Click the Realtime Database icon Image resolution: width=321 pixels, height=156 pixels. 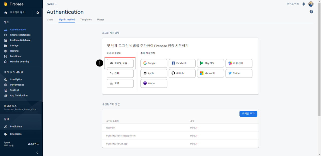6,40
